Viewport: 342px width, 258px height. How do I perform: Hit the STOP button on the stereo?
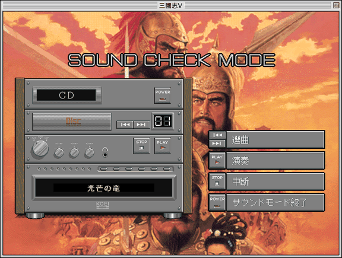(x=141, y=145)
